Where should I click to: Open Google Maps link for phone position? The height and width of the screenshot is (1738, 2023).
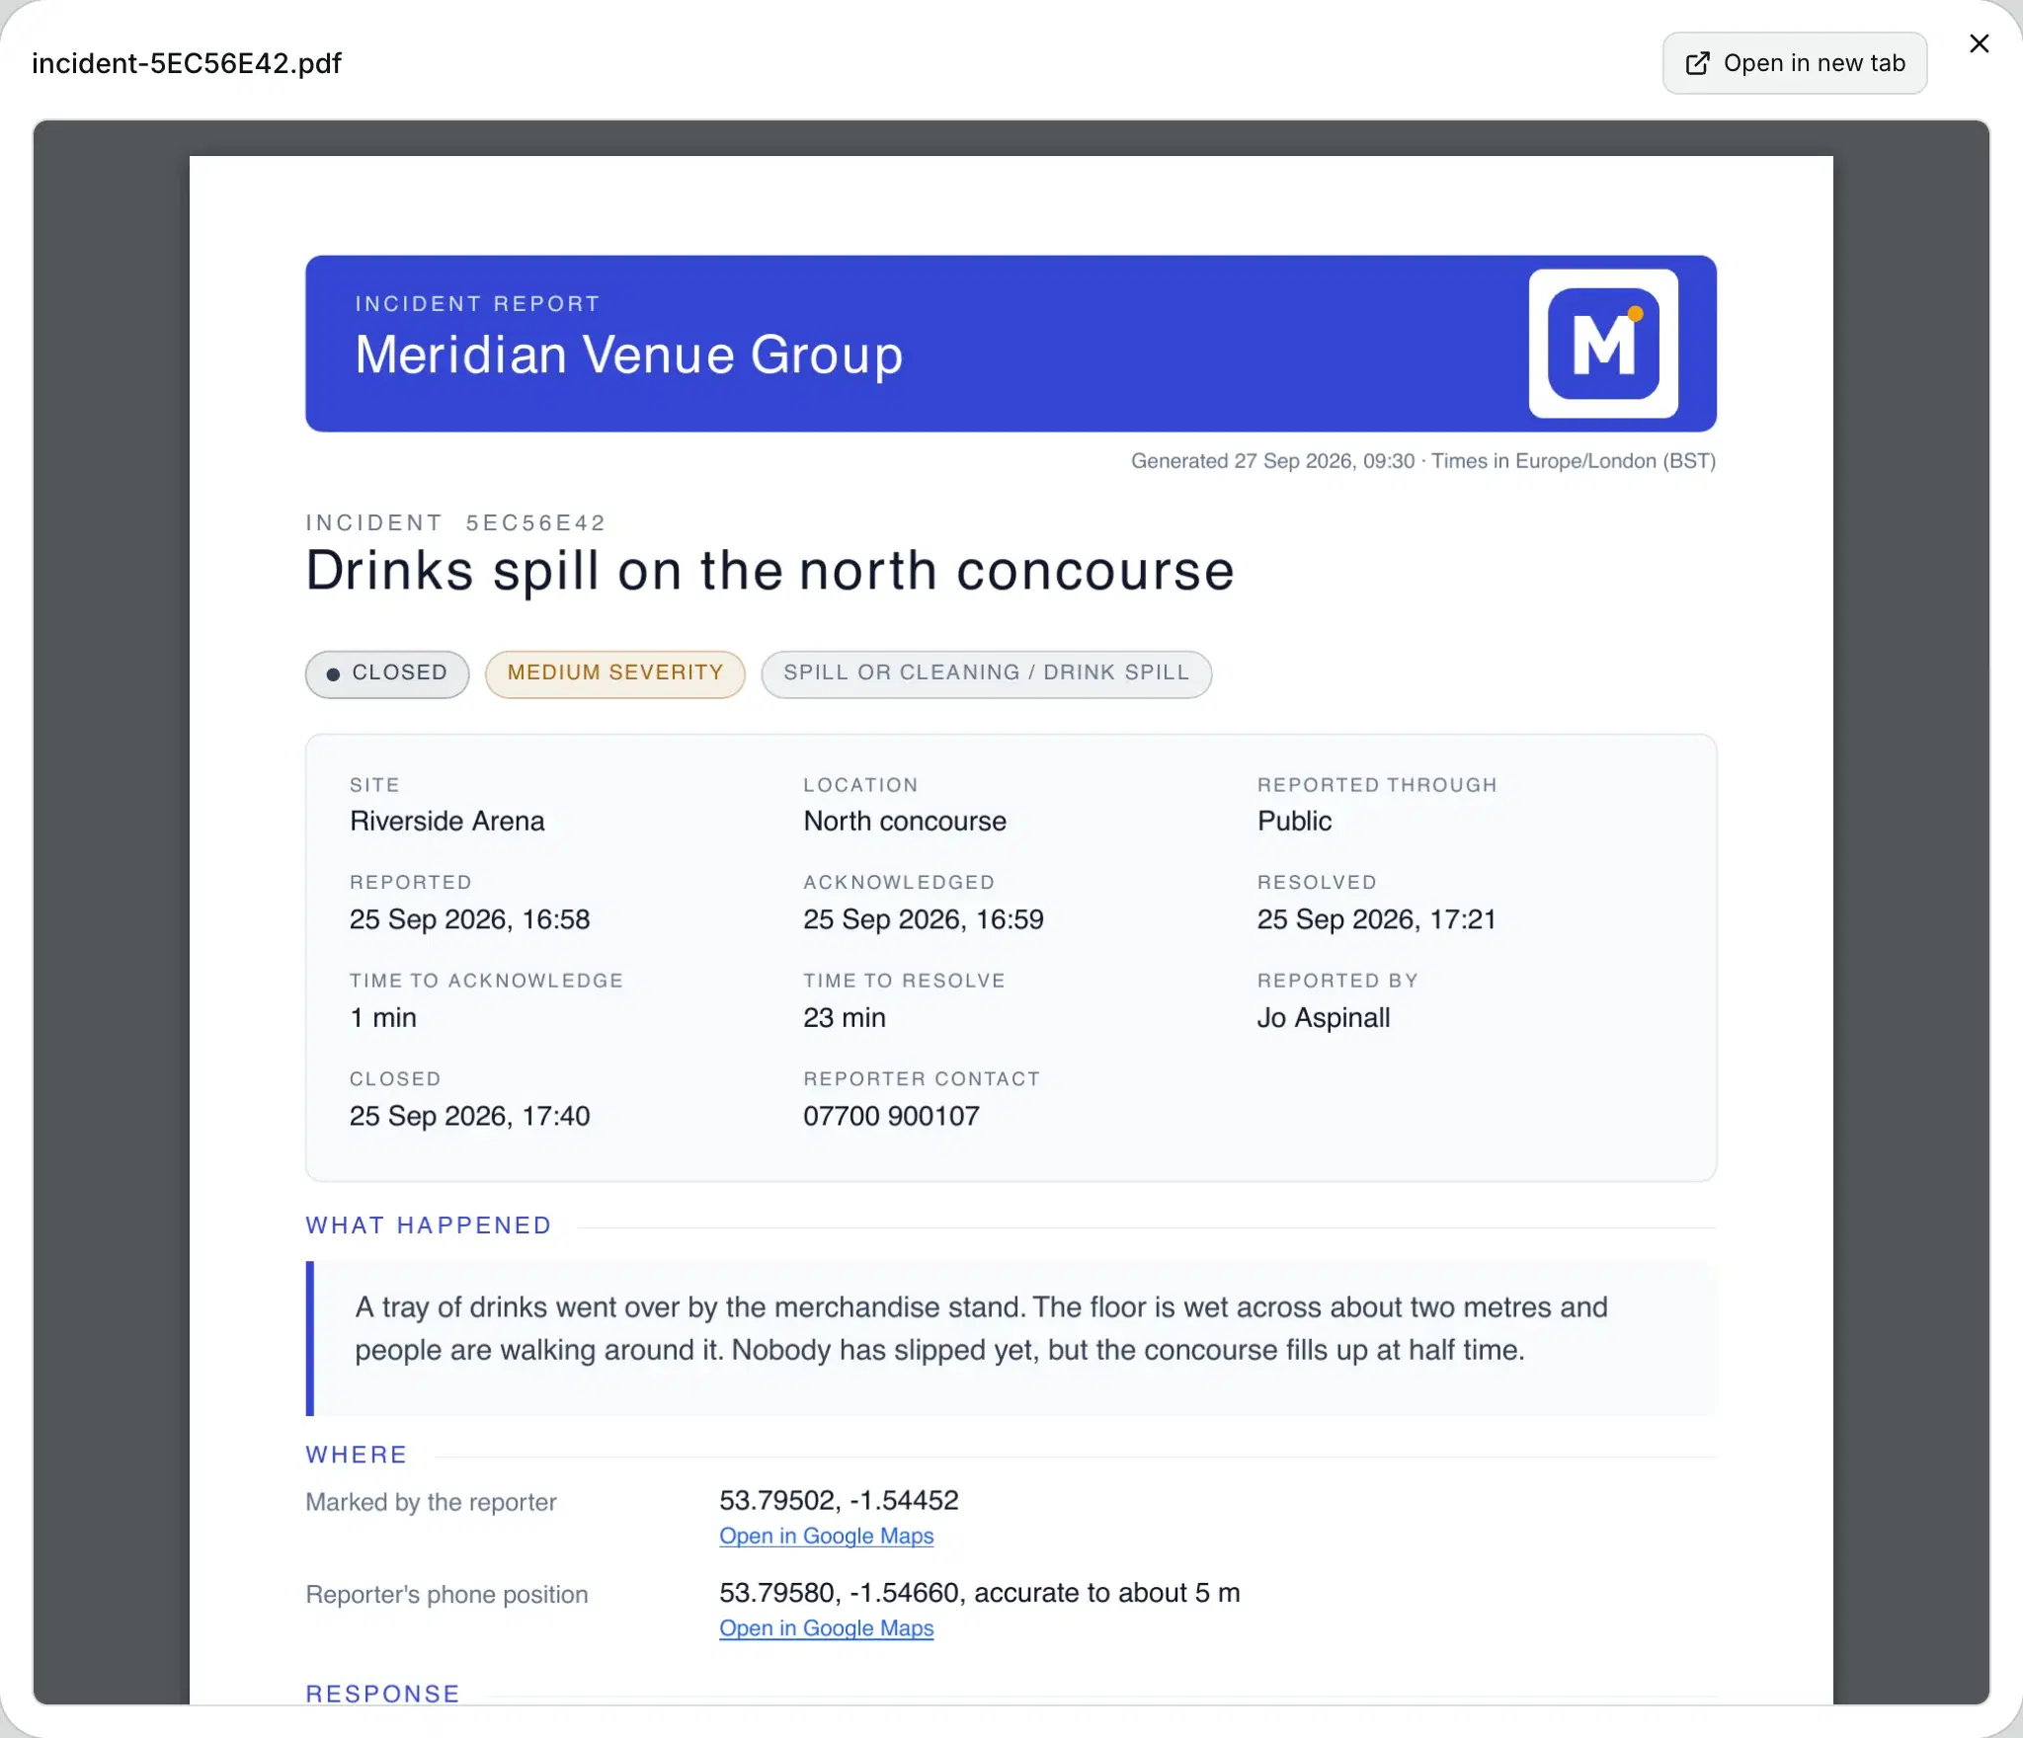[826, 1627]
